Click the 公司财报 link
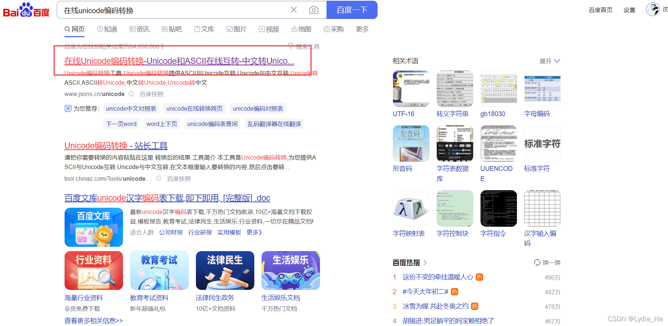Screen dimensions: 668x326 (171, 232)
